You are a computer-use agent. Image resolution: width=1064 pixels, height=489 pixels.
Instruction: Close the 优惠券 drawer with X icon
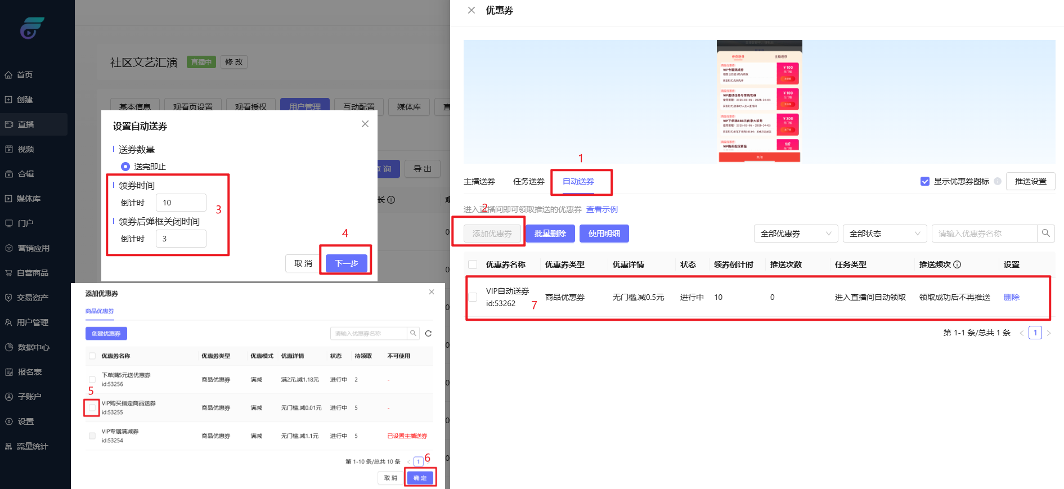coord(472,10)
